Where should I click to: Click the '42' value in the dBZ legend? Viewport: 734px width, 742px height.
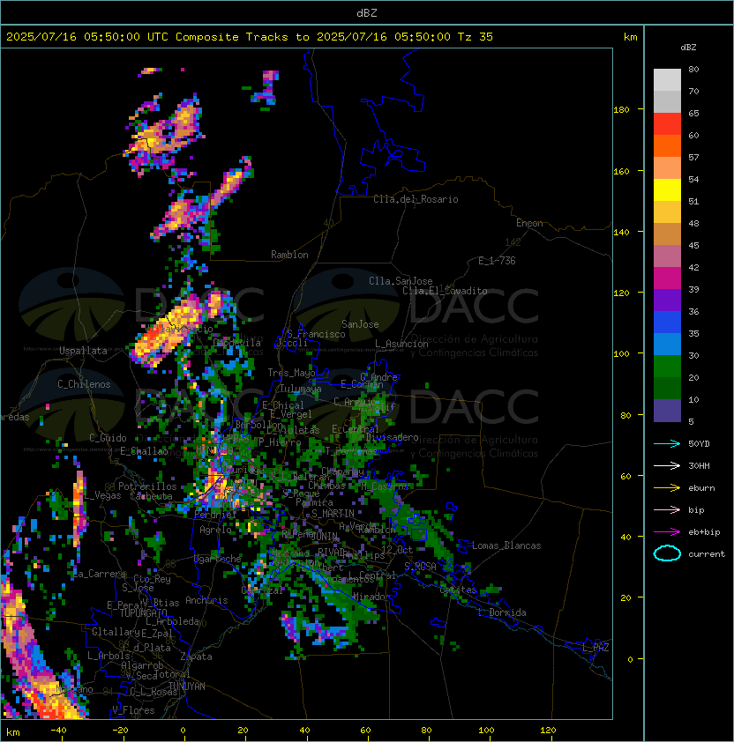coord(693,267)
